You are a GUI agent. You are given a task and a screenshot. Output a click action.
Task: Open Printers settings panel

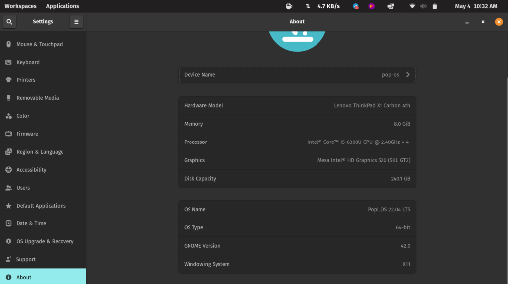click(x=43, y=80)
